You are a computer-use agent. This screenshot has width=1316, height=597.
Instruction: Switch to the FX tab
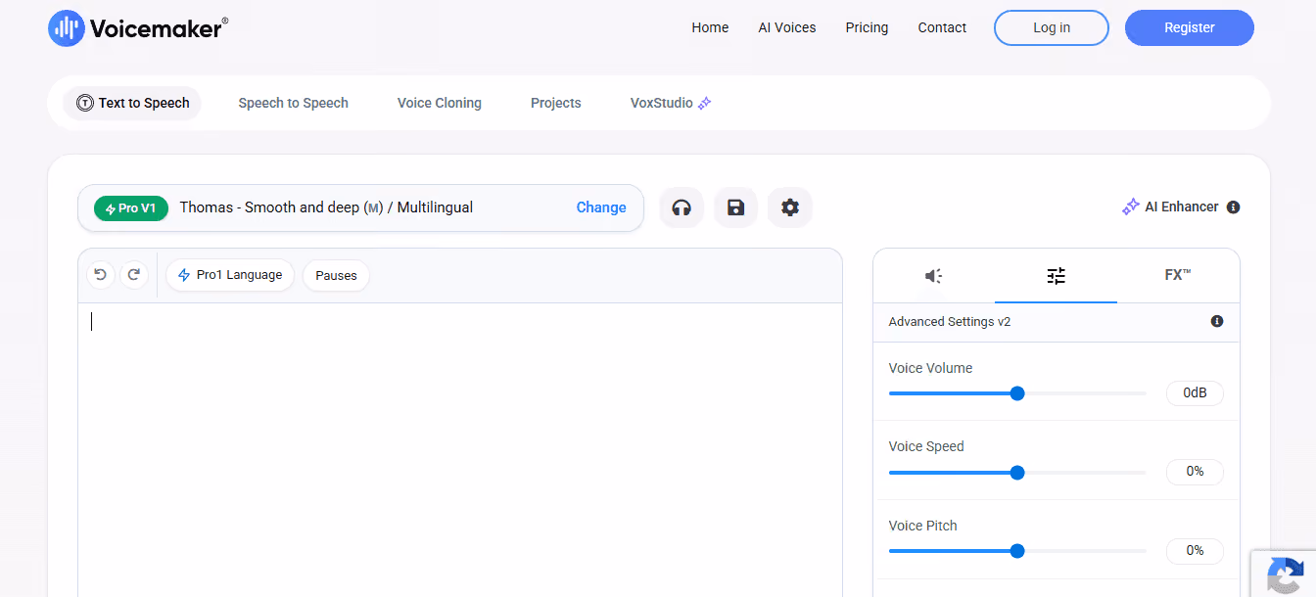(x=1178, y=275)
